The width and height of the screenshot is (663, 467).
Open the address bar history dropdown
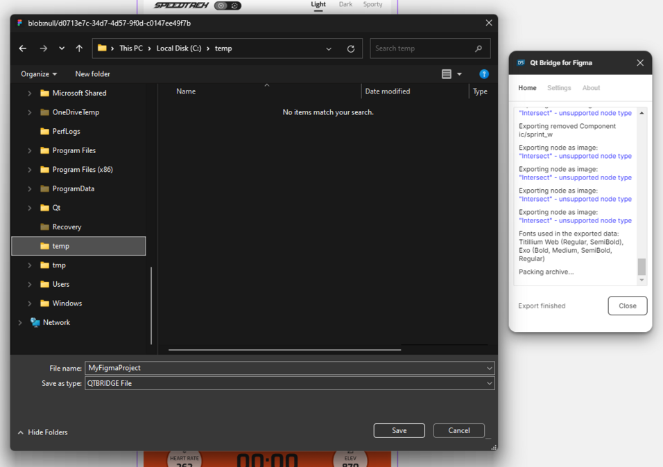[329, 49]
